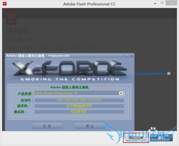Screen dimensions: 179x146
Task: Click the info icon beside serial number prompt
Action: coord(30,40)
